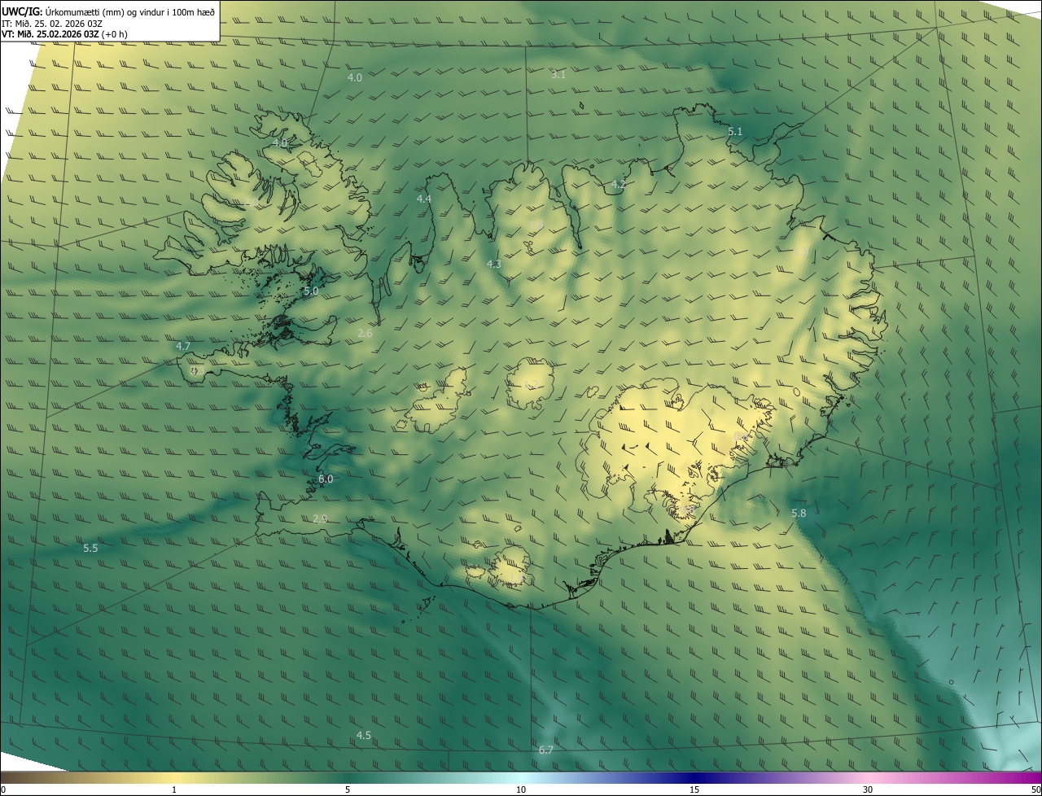Screen dimensions: 1042x796
Task: Click the 5.8 value label
Action: click(x=799, y=513)
